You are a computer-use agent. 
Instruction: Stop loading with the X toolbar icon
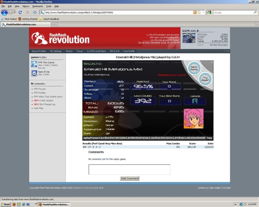28,12
